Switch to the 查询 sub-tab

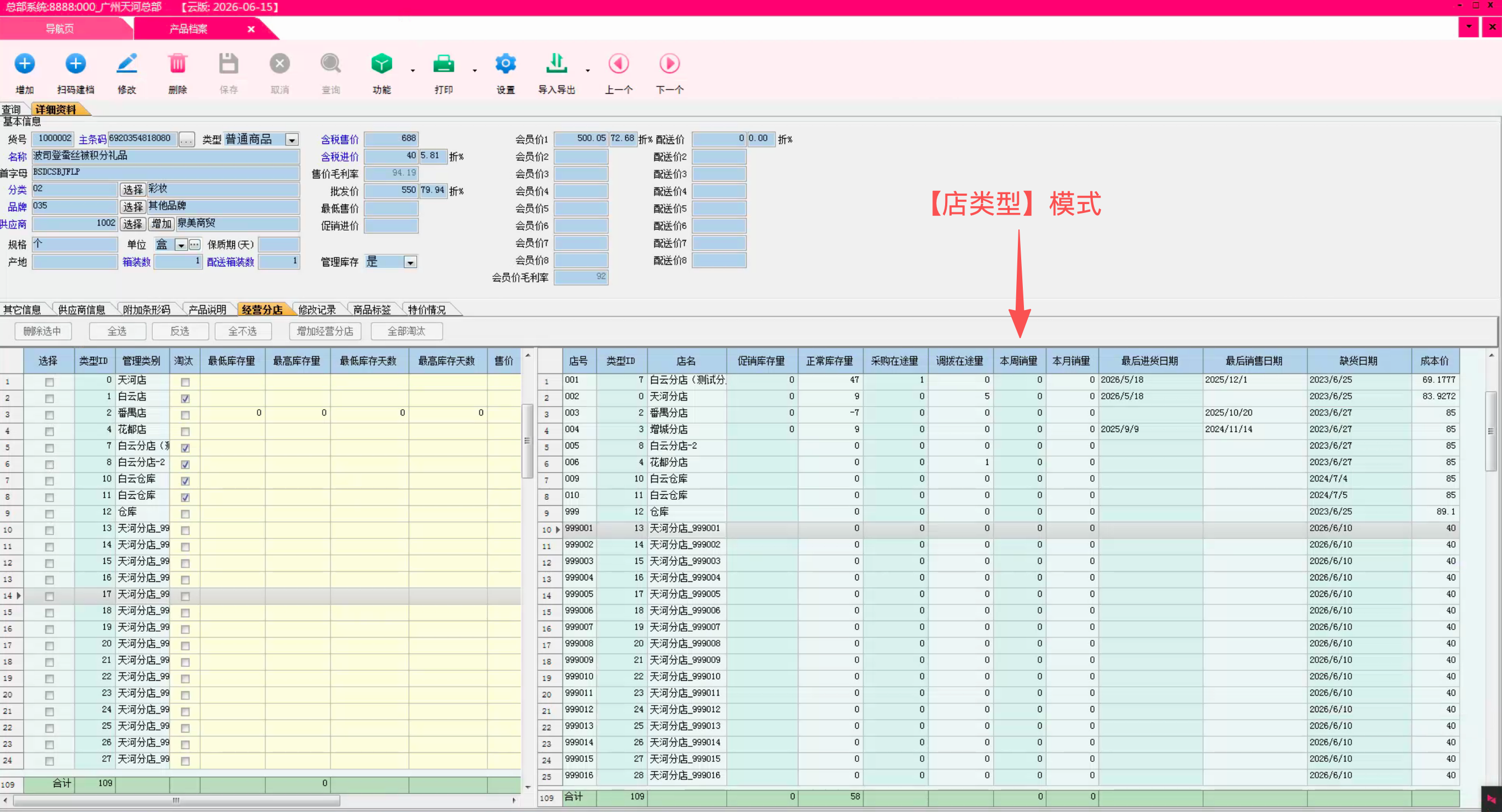[11, 109]
